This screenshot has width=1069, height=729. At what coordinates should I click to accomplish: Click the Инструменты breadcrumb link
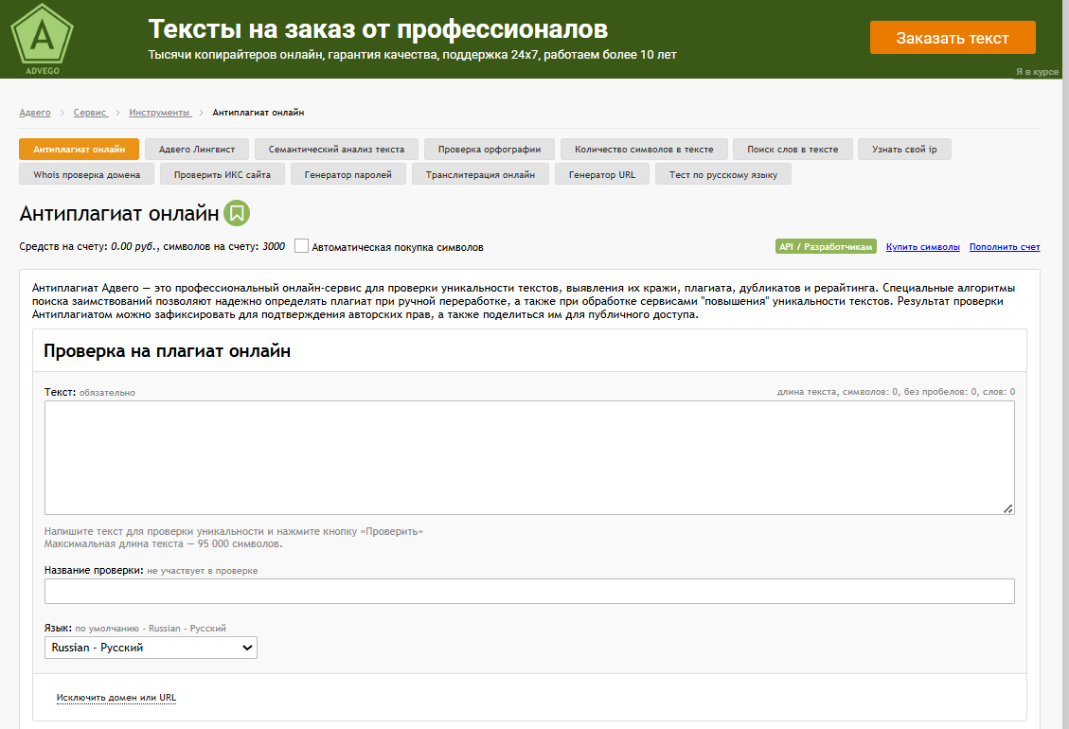tap(160, 113)
